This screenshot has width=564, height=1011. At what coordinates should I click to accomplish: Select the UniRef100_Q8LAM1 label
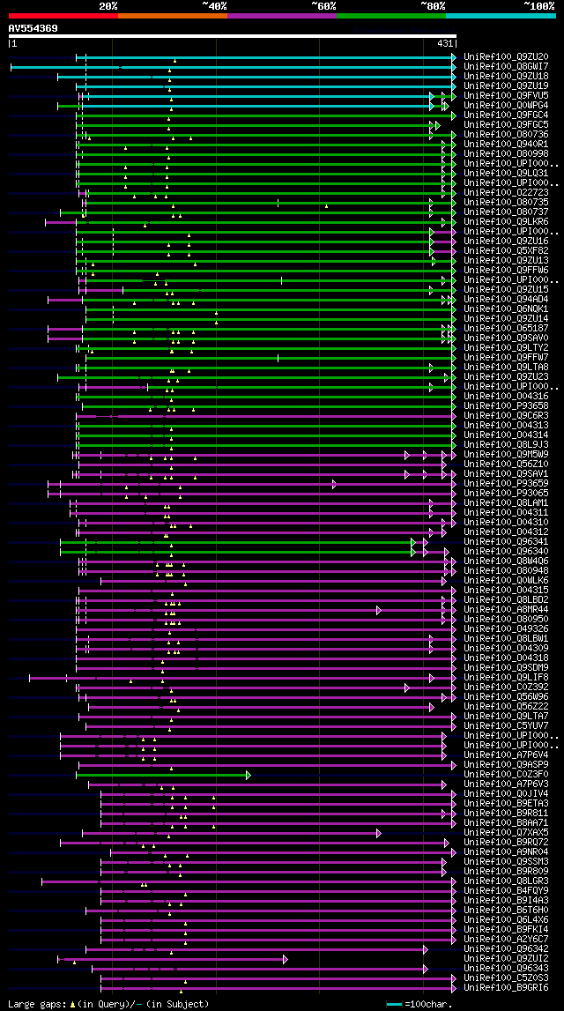[506, 503]
